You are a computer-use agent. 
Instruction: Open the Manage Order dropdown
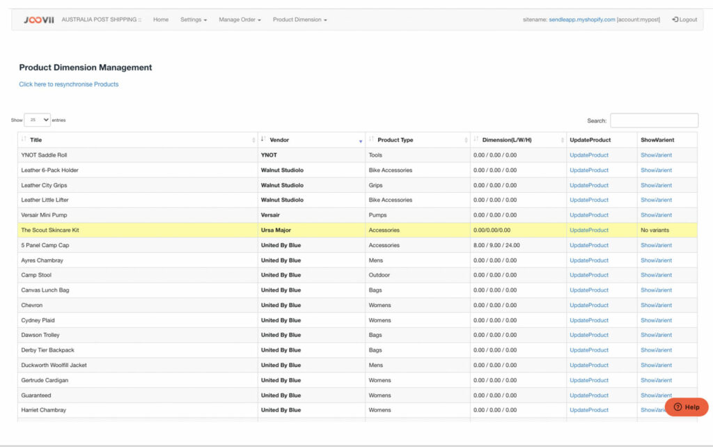[x=240, y=19]
